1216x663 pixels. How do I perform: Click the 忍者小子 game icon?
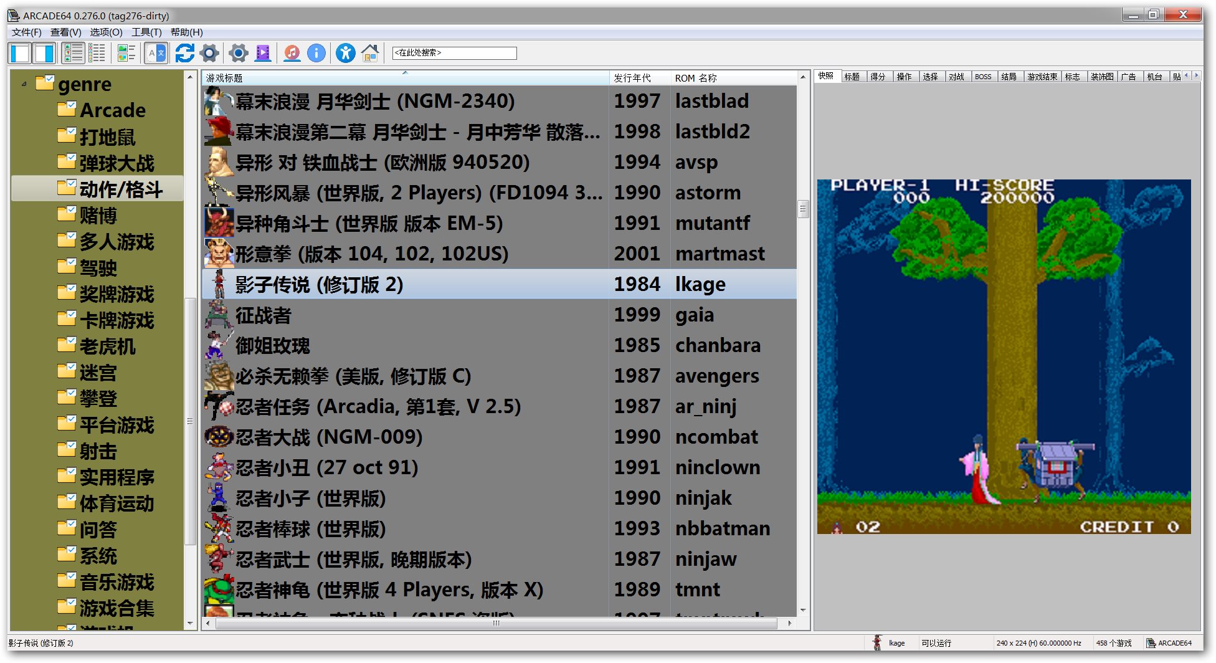(219, 498)
